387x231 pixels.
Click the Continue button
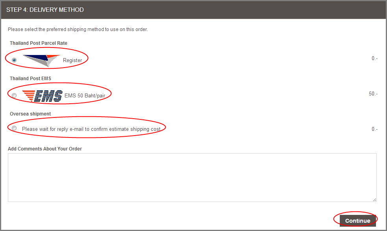coord(357,221)
